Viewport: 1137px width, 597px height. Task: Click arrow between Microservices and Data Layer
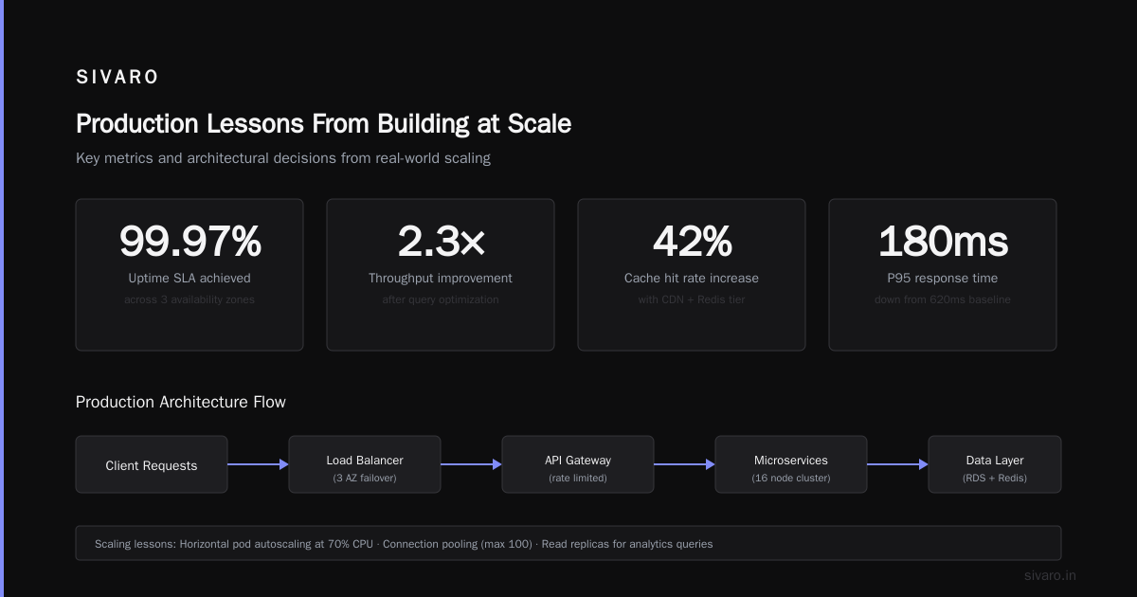897,464
